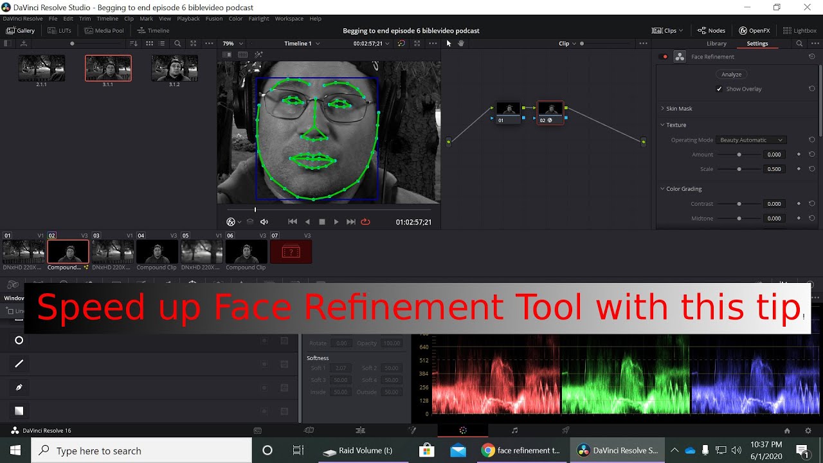Screen dimensions: 823x463
Task: Open the viewer zoom 79% dropdown
Action: pyautogui.click(x=233, y=44)
